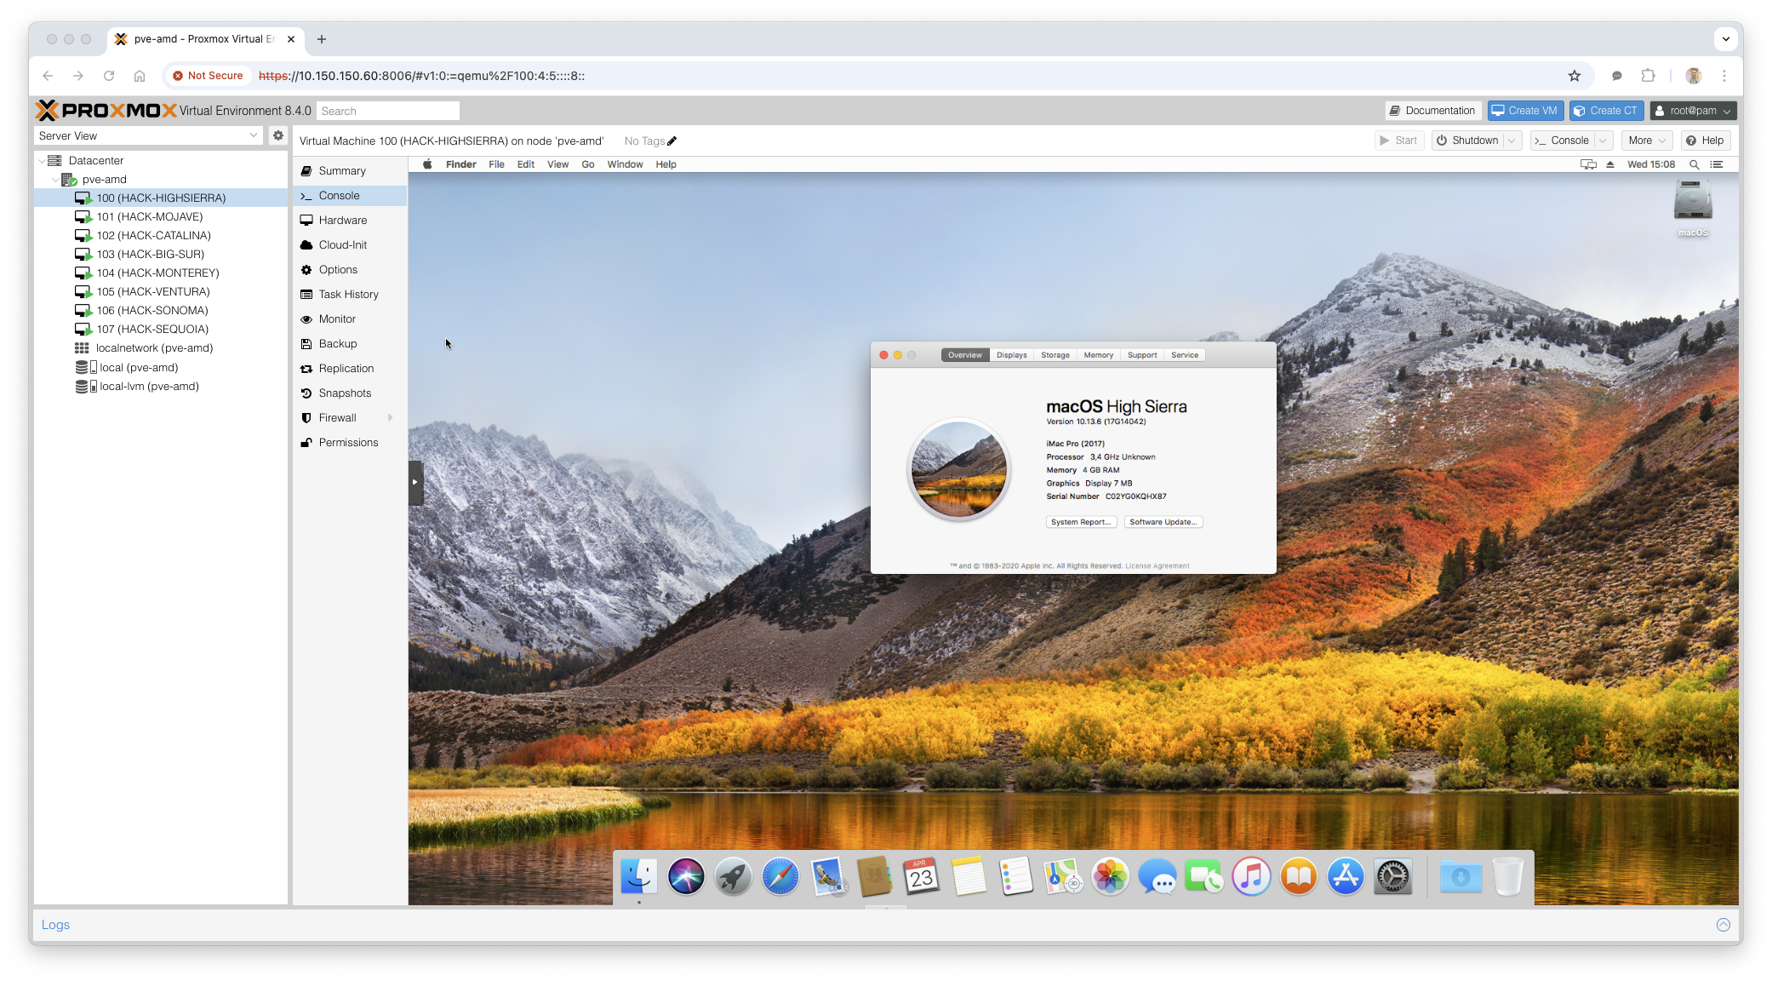This screenshot has width=1772, height=981.
Task: Click the Software Update button
Action: tap(1163, 522)
